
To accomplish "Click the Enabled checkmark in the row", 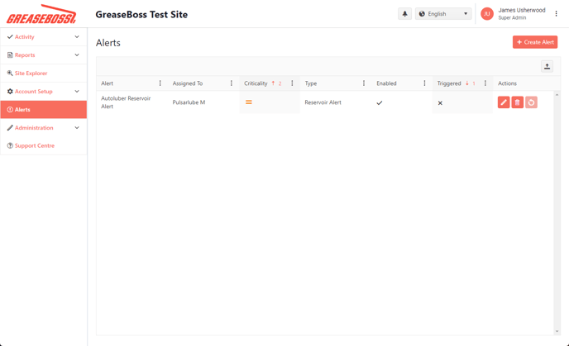I will pos(380,103).
